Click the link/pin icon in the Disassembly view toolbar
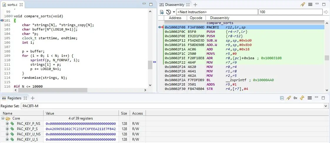This screenshot has width=330, height=143. click(x=302, y=4)
